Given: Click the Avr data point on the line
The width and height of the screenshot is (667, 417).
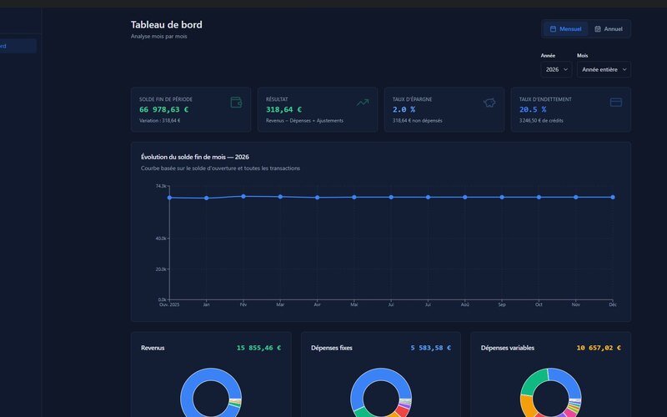Looking at the screenshot, I should pos(318,198).
